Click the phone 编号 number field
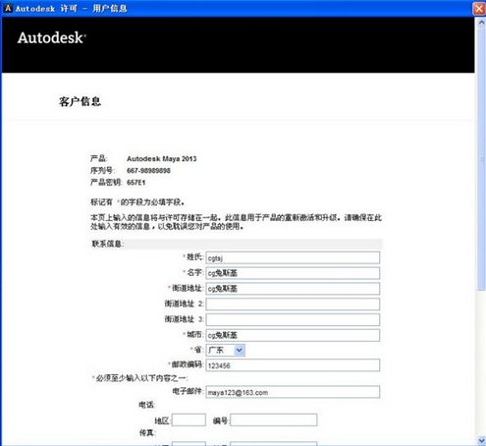The width and height of the screenshot is (486, 446). pyautogui.click(x=274, y=419)
